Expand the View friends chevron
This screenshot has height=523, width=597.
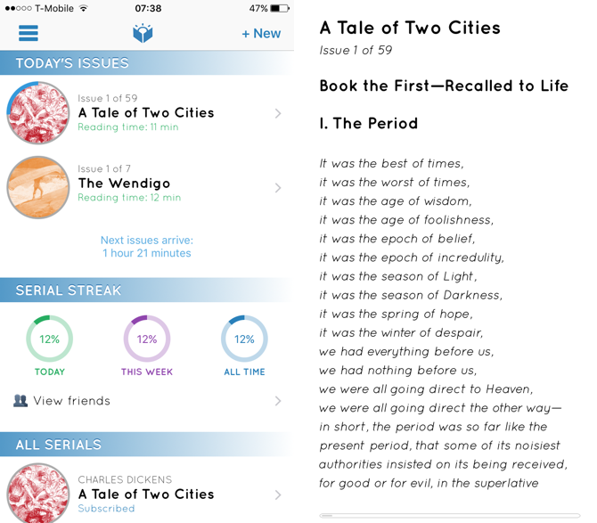[278, 401]
